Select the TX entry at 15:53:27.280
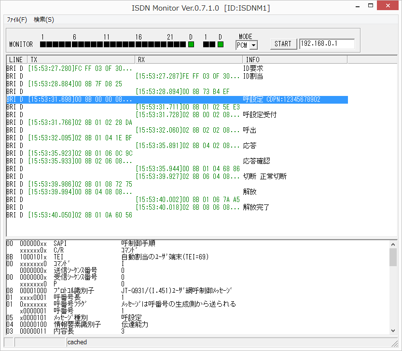402x351 pixels. coord(80,68)
